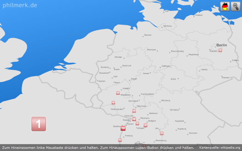Click the München city dot
Screen dimensions: 242x151
[x=187, y=133]
